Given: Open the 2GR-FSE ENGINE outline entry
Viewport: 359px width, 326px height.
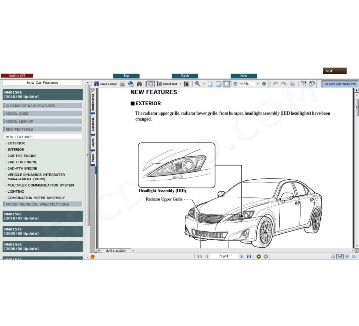Looking at the screenshot, I should 22,156.
